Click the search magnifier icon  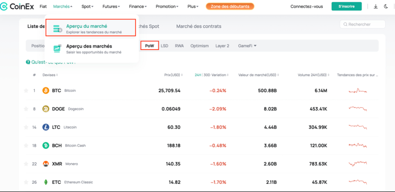345,24
